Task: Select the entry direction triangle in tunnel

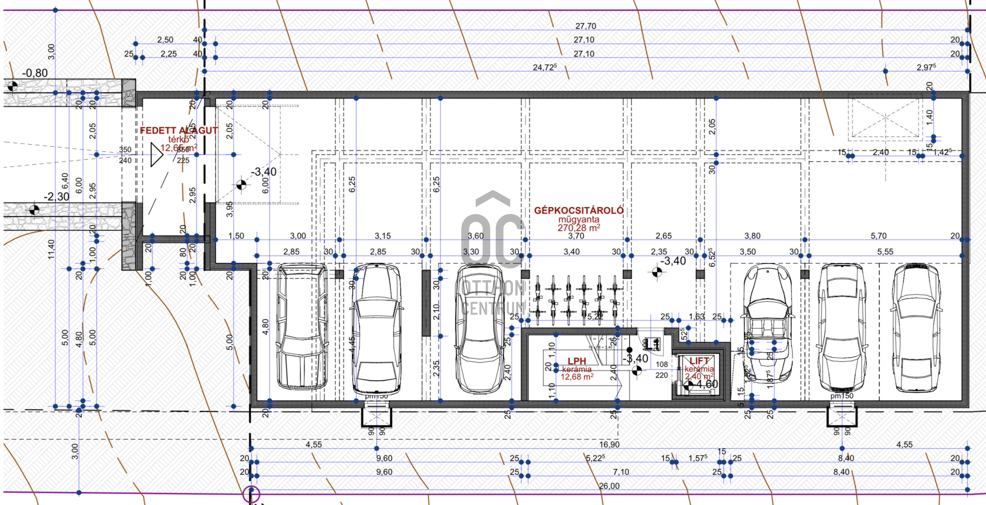Action: pos(156,154)
